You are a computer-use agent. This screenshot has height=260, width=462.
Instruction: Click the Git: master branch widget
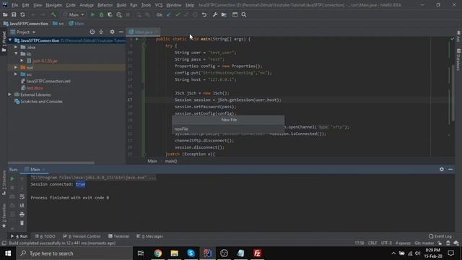tap(424, 243)
